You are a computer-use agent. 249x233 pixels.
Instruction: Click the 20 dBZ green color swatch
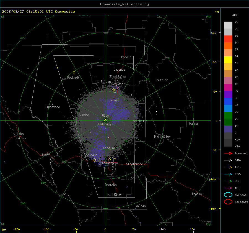(x=228, y=122)
